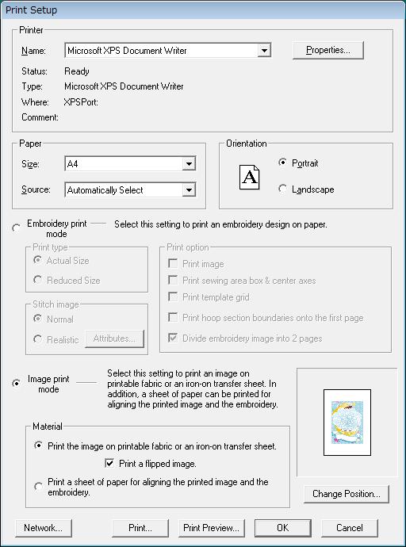Click the print preview thumbnail image

click(x=347, y=422)
